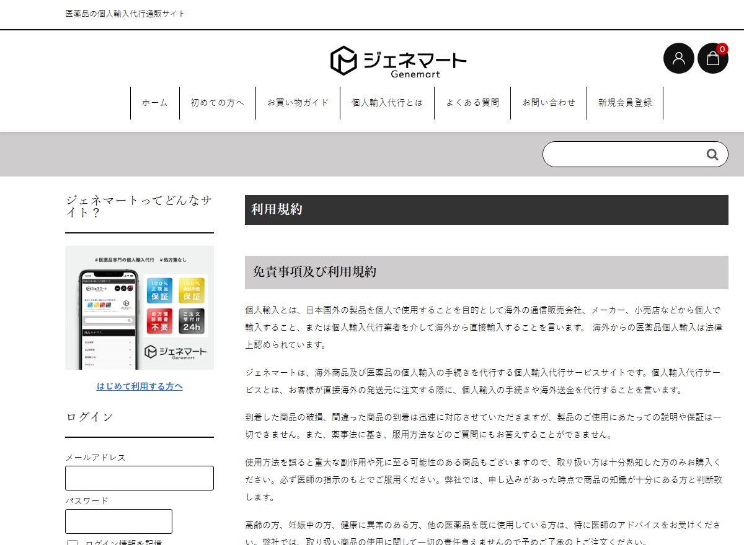Focus the パスワード input field
This screenshot has height=545, width=744.
click(x=118, y=521)
